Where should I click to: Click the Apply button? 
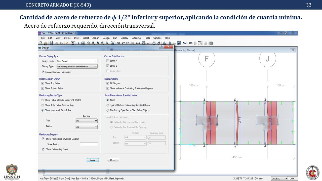(93, 160)
